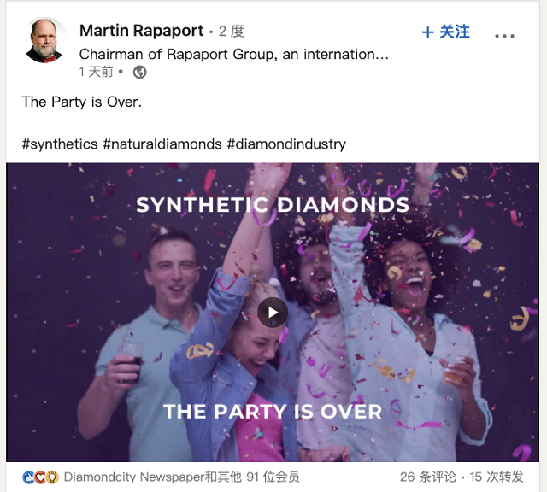Click THE PARTY IS OVER caption on video

point(273,412)
